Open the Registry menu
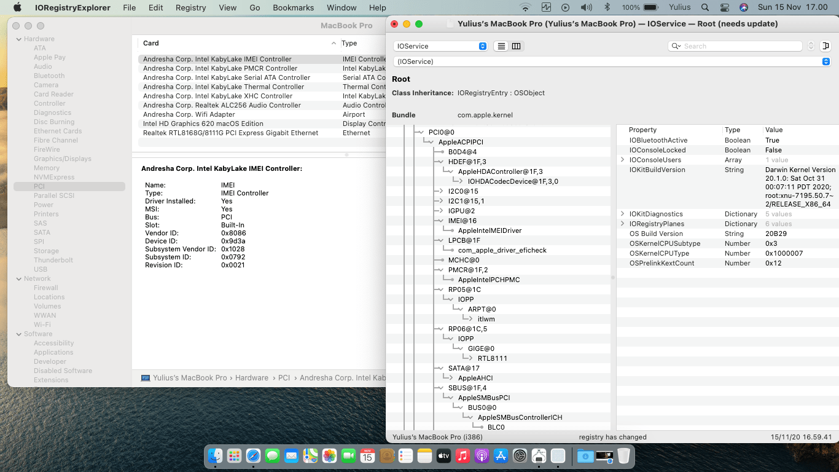This screenshot has width=839, height=472. pyautogui.click(x=190, y=7)
